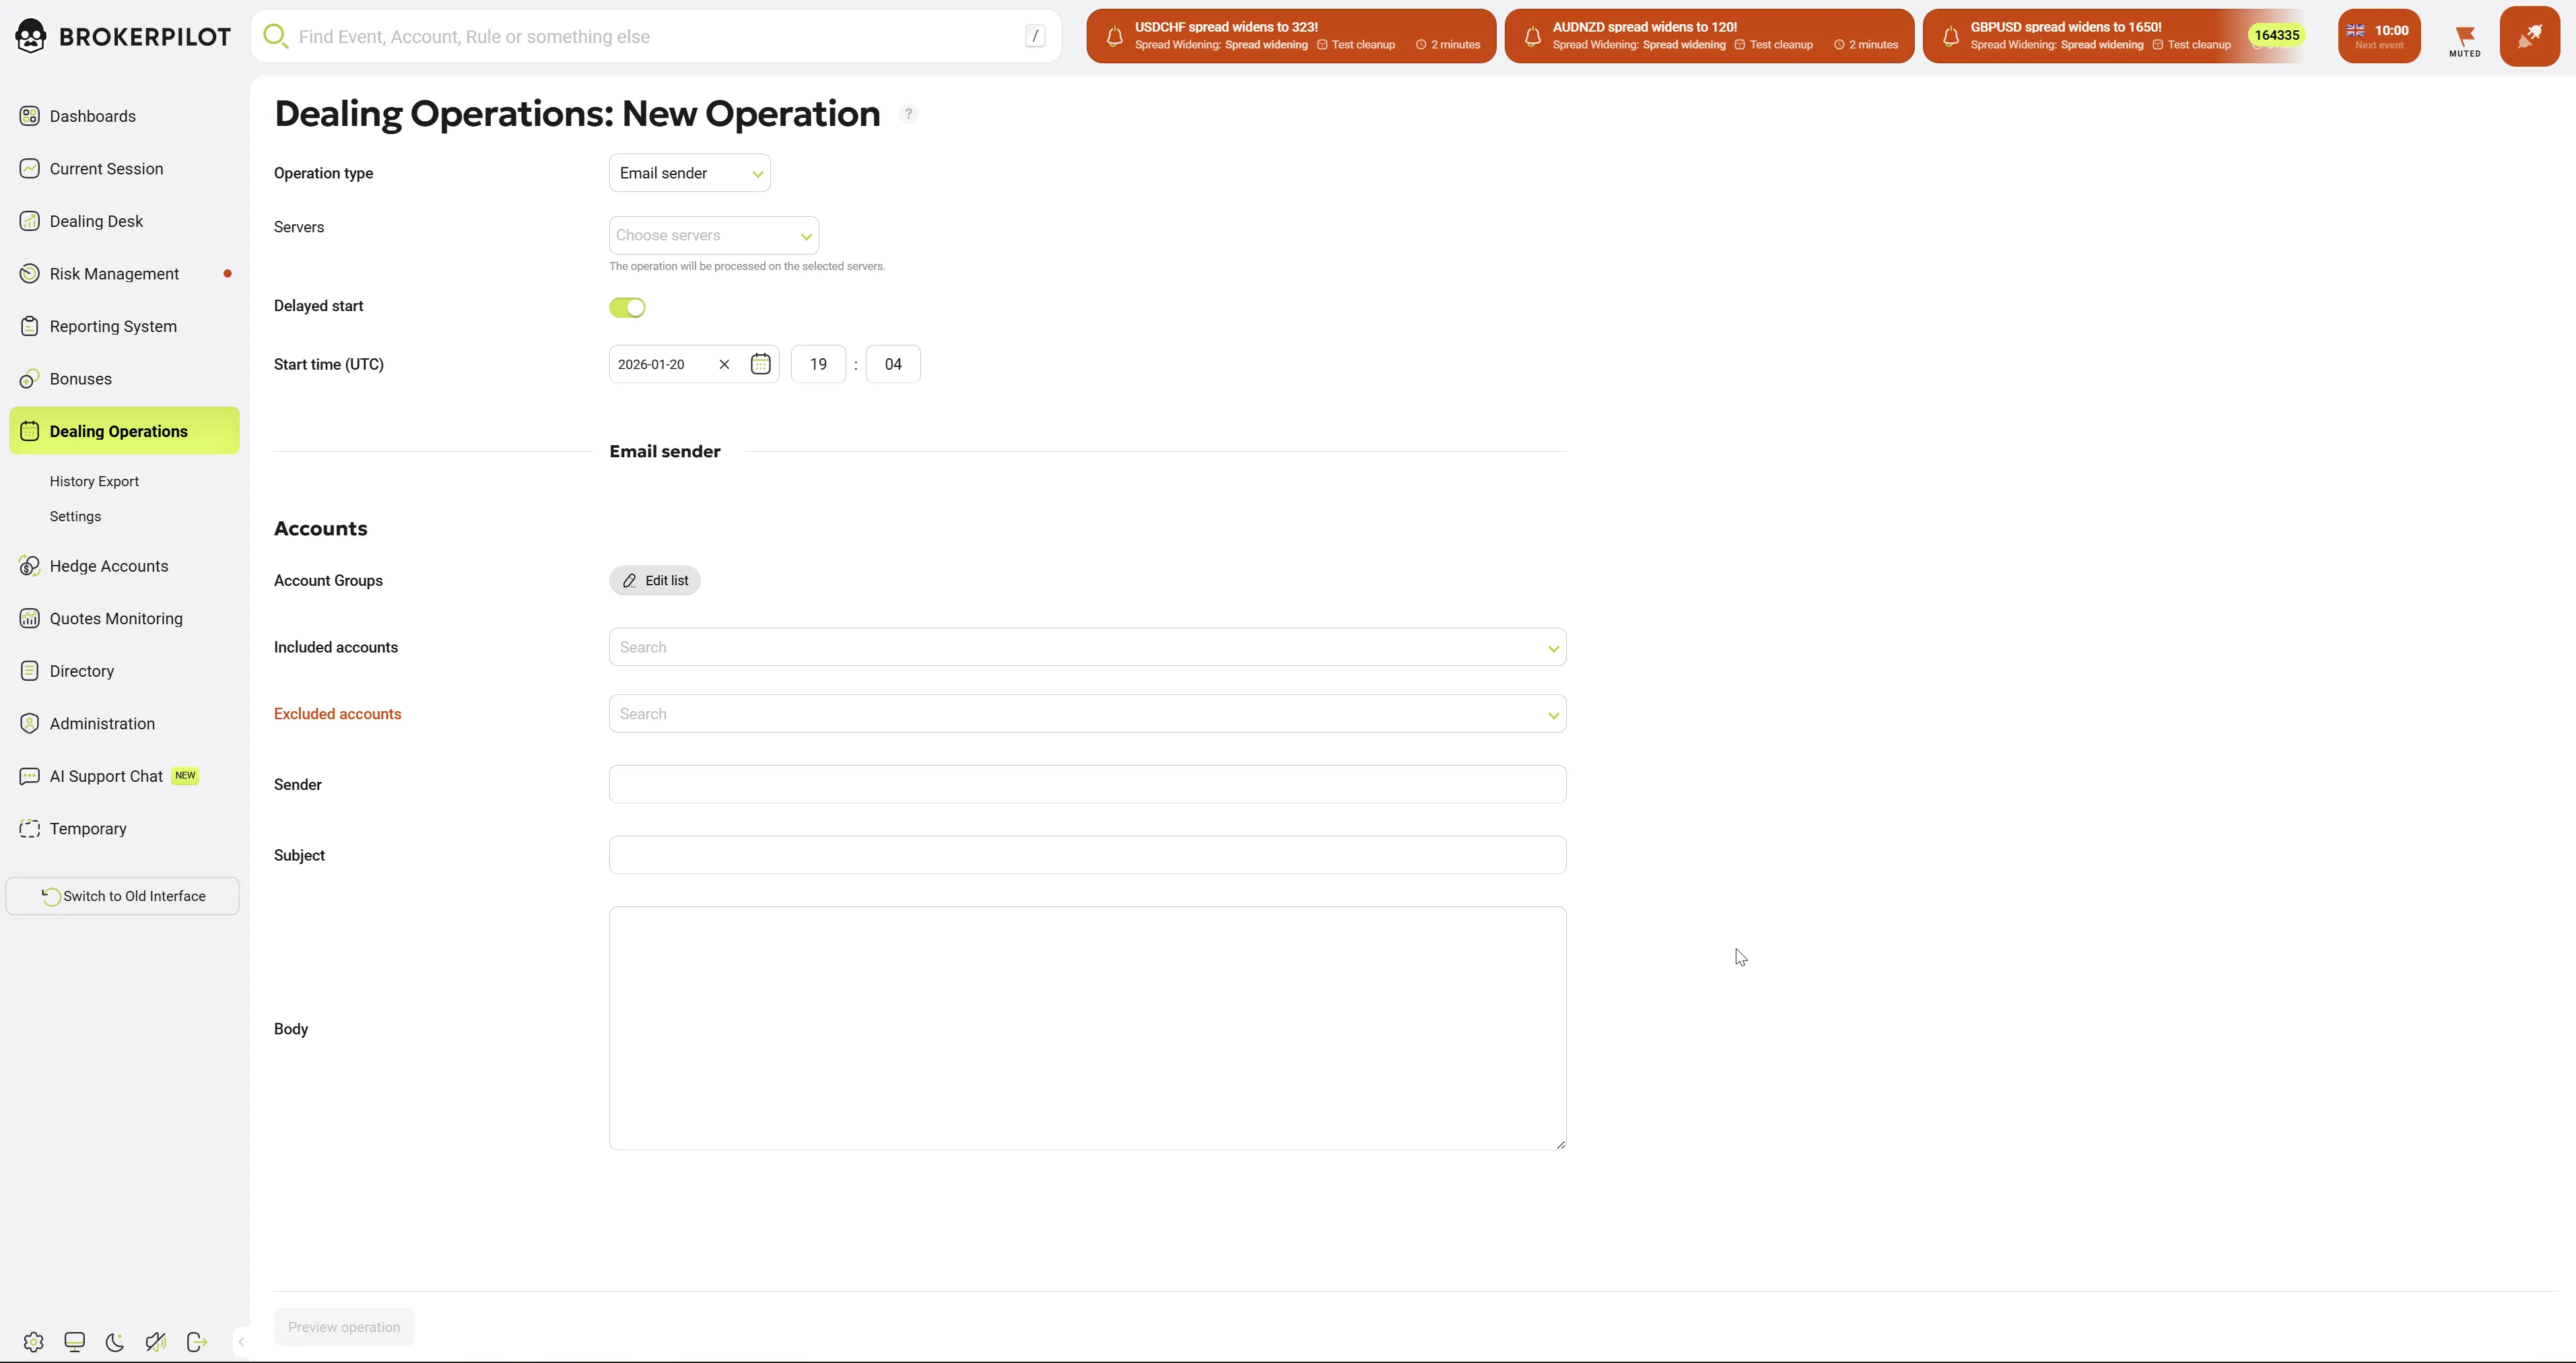
Task: Toggle dark mode moon icon
Action: [115, 1342]
